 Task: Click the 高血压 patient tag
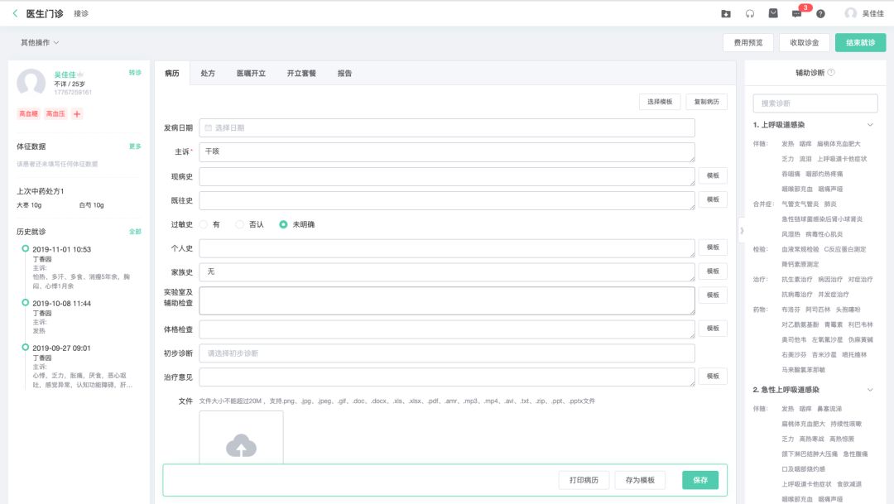pyautogui.click(x=55, y=113)
